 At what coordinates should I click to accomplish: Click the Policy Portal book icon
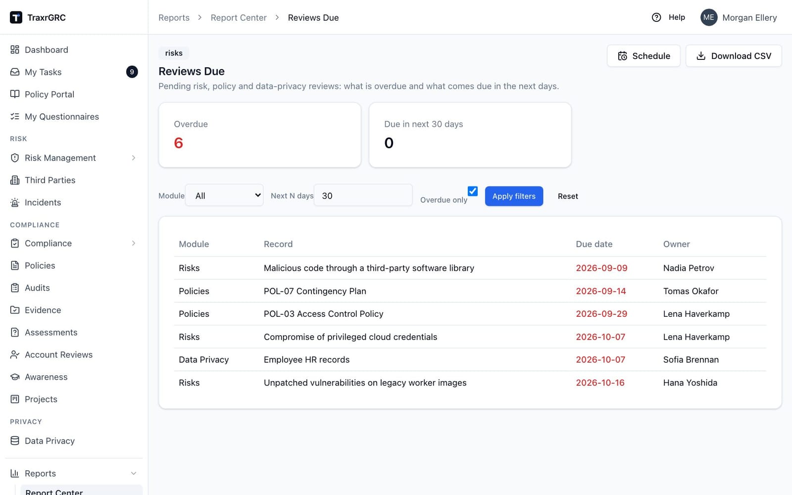15,94
